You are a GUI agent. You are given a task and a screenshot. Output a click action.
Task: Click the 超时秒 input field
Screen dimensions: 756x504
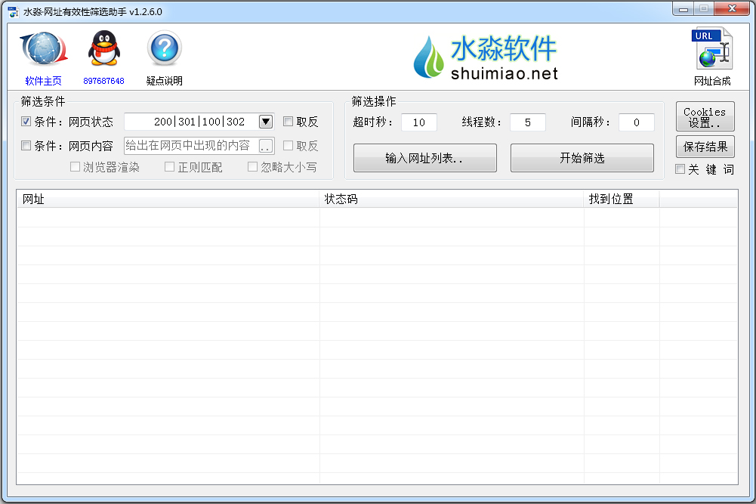[419, 122]
